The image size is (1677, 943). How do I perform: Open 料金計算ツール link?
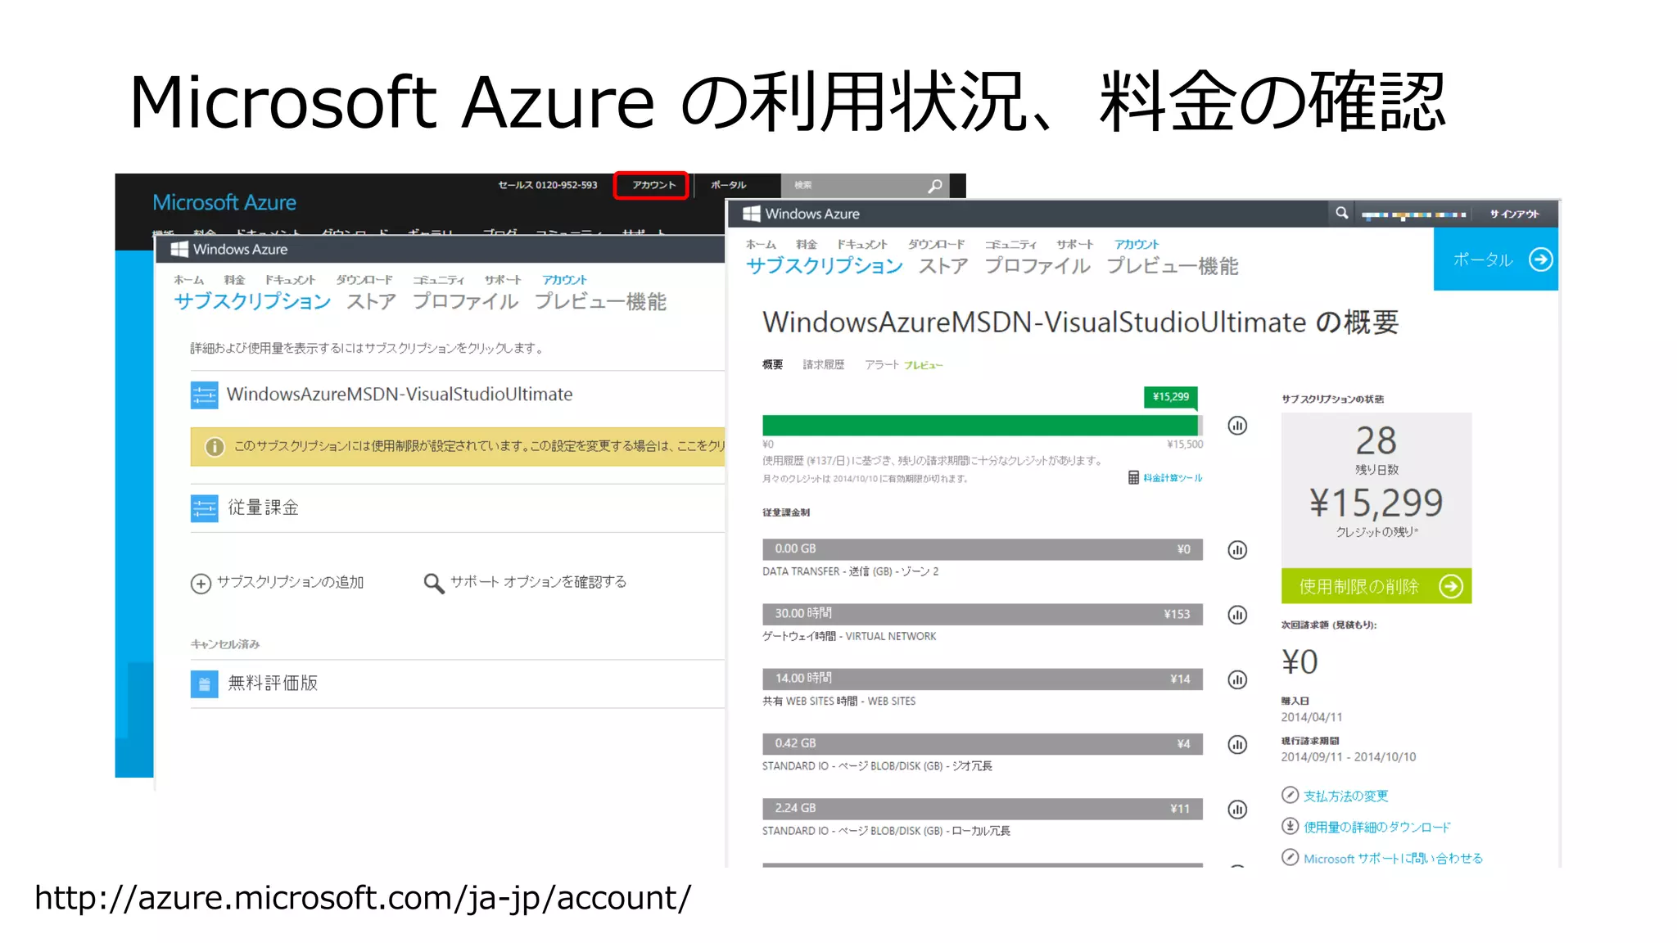(x=1173, y=478)
